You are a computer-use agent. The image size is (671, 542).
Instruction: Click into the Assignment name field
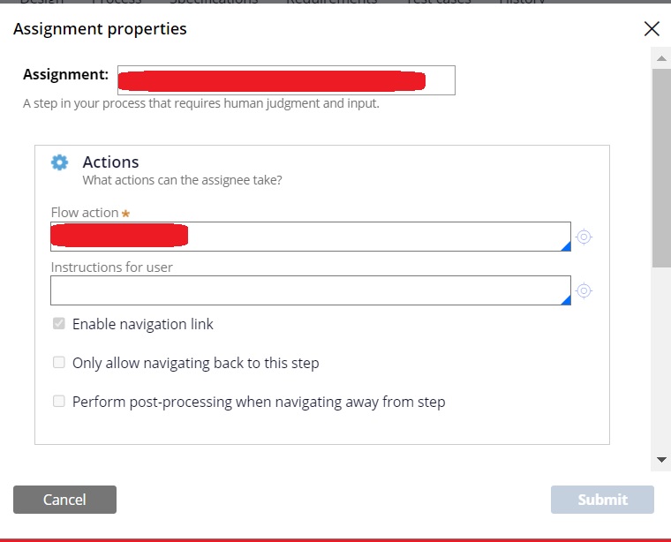pos(286,79)
